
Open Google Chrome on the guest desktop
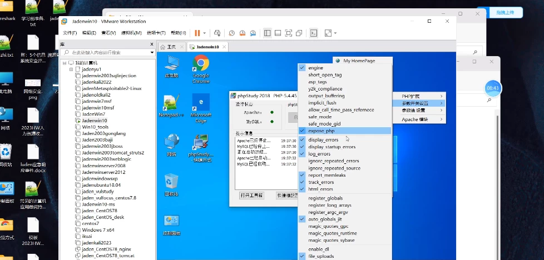click(x=201, y=67)
